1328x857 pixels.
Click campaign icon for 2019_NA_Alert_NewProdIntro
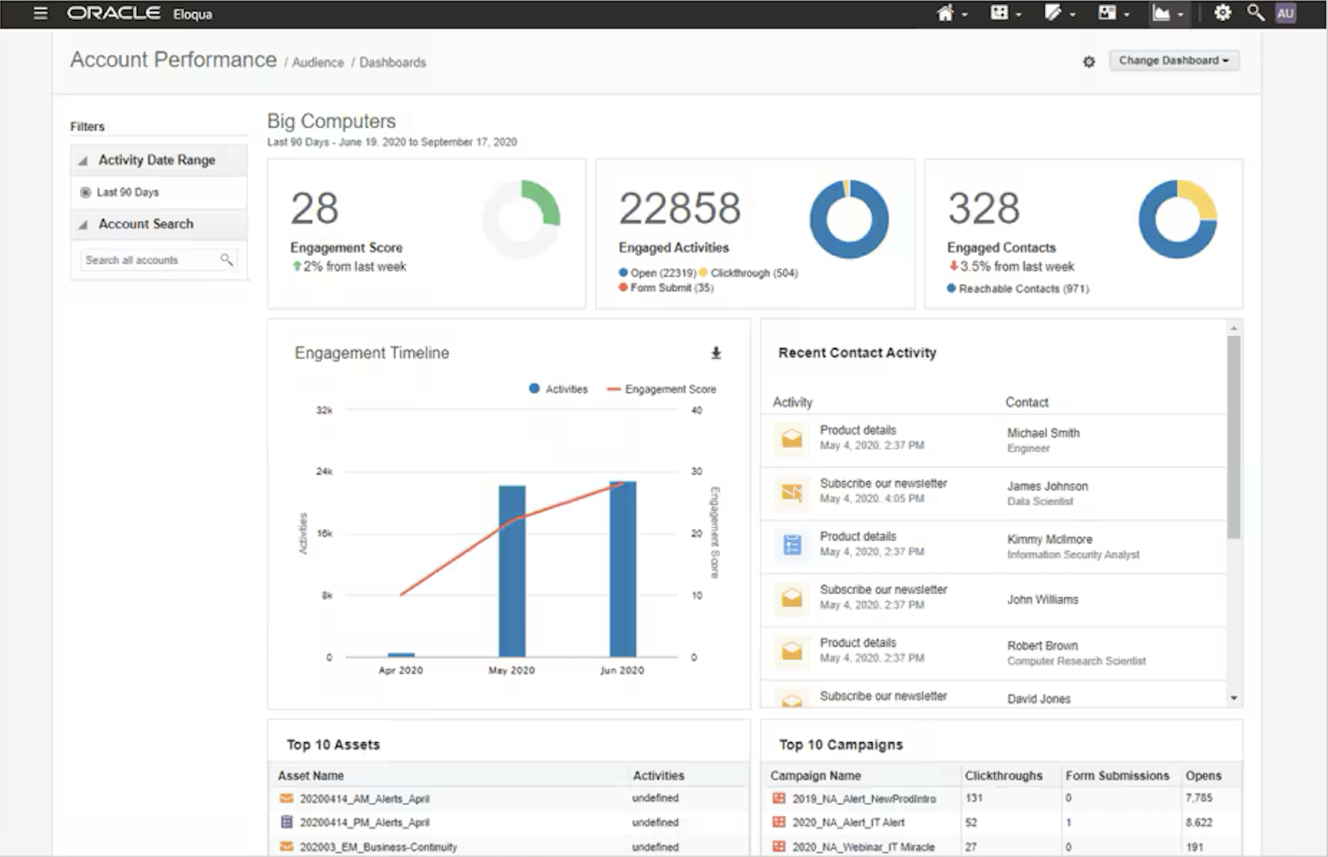click(x=779, y=798)
